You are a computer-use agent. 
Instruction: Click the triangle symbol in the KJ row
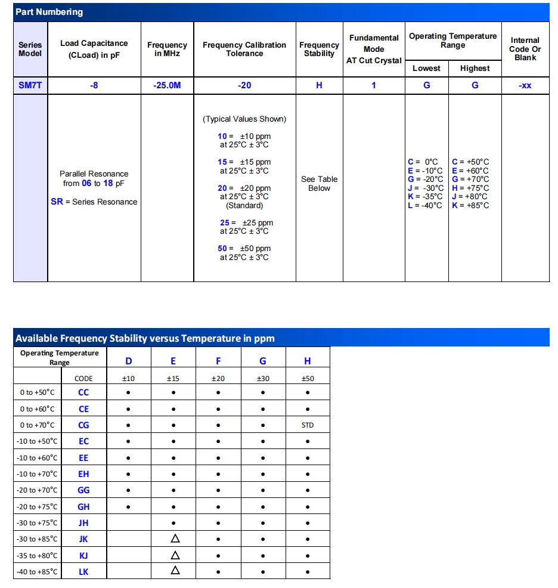click(x=175, y=555)
